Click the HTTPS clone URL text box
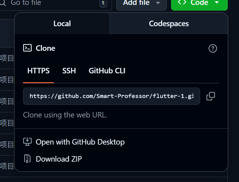The height and width of the screenshot is (182, 239). [x=111, y=96]
